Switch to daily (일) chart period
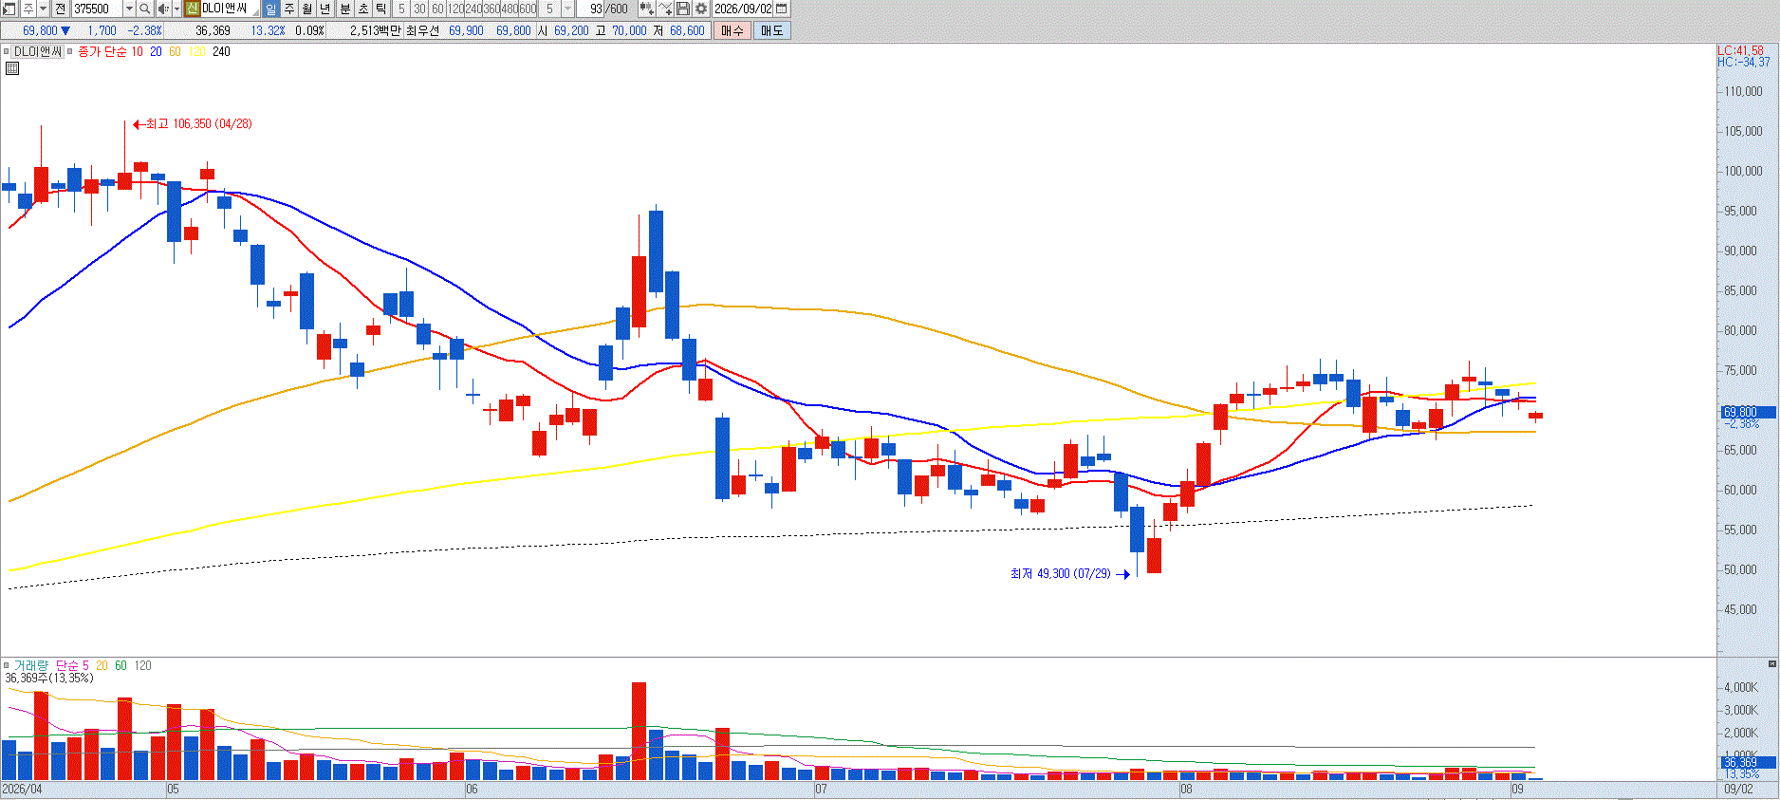This screenshot has width=1780, height=800. click(271, 9)
